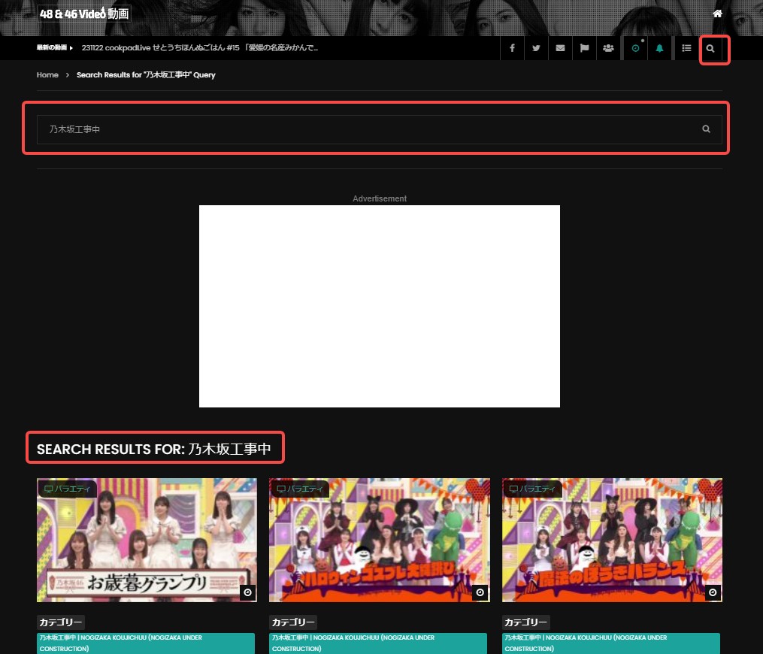Click the Home breadcrumb link
The image size is (763, 654).
click(x=47, y=75)
